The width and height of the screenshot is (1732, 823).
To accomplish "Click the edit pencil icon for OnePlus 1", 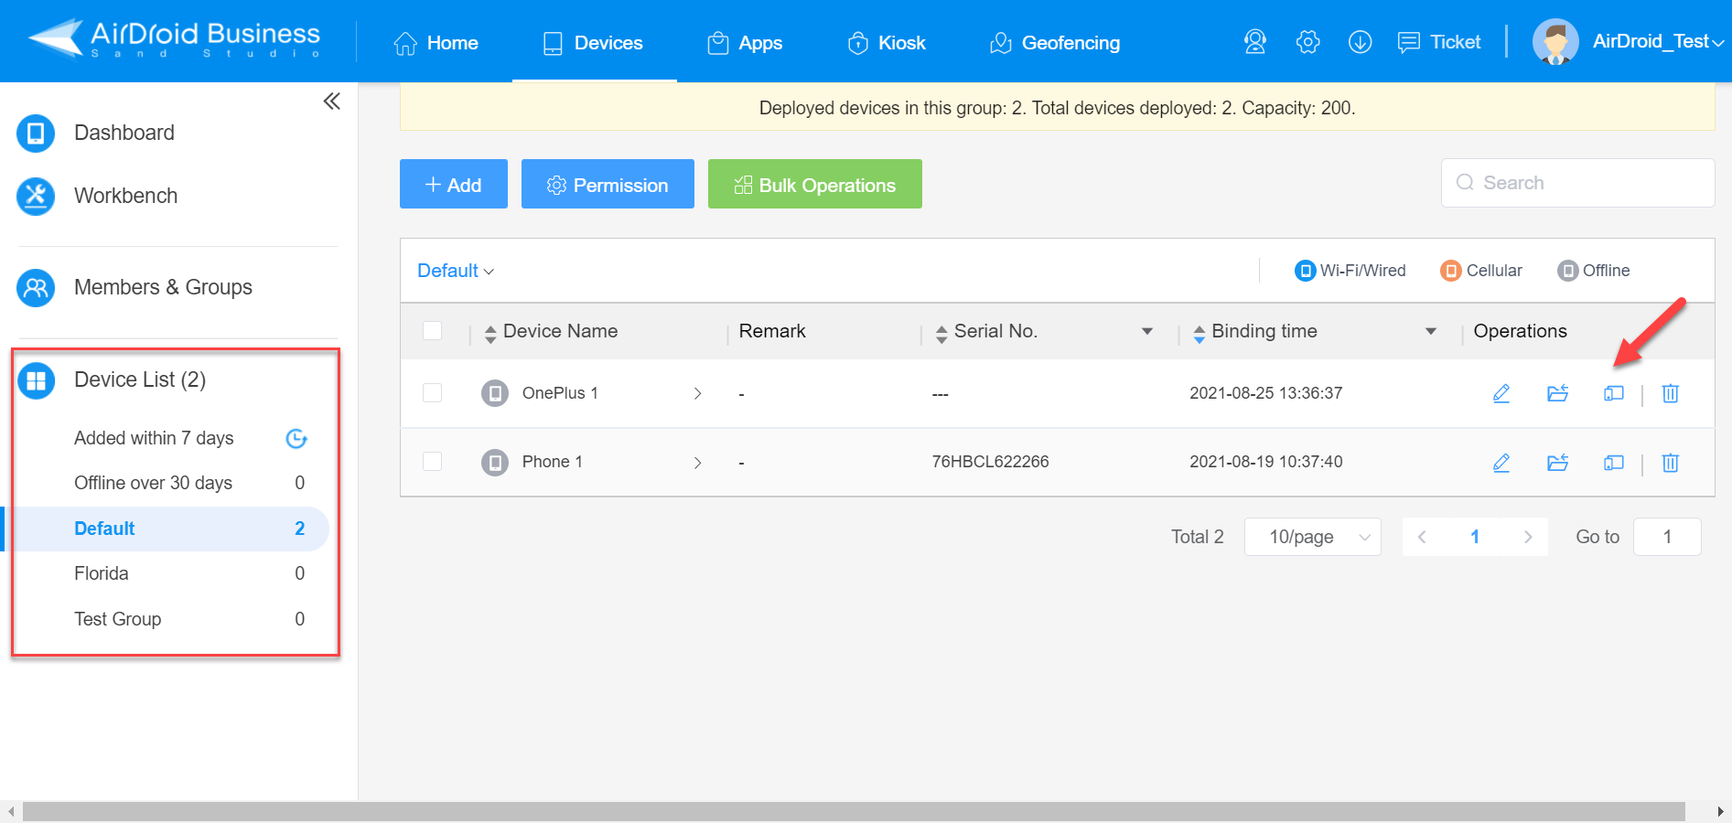I will 1501,393.
